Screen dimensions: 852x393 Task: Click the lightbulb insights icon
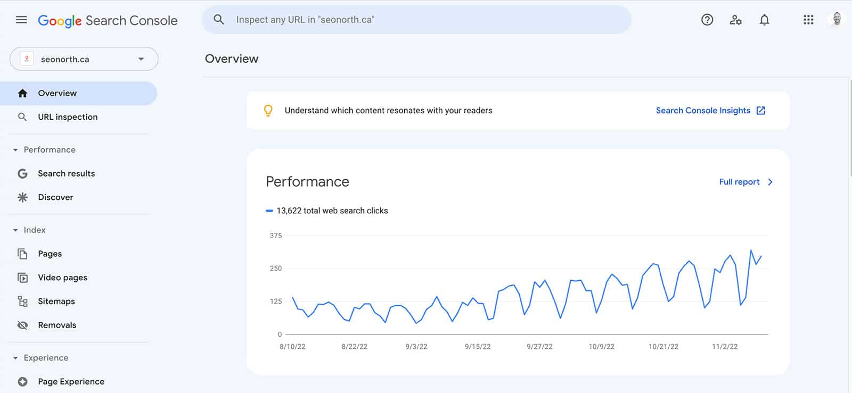pos(268,111)
